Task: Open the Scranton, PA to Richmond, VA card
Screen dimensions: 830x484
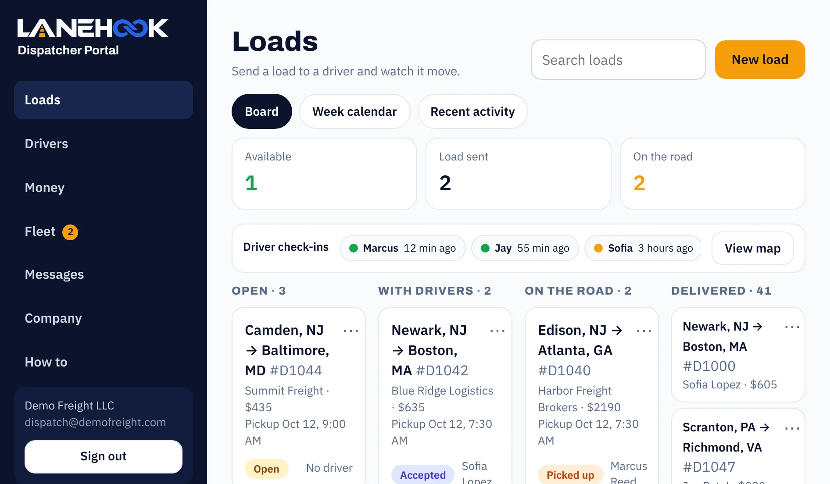Action: point(738,446)
